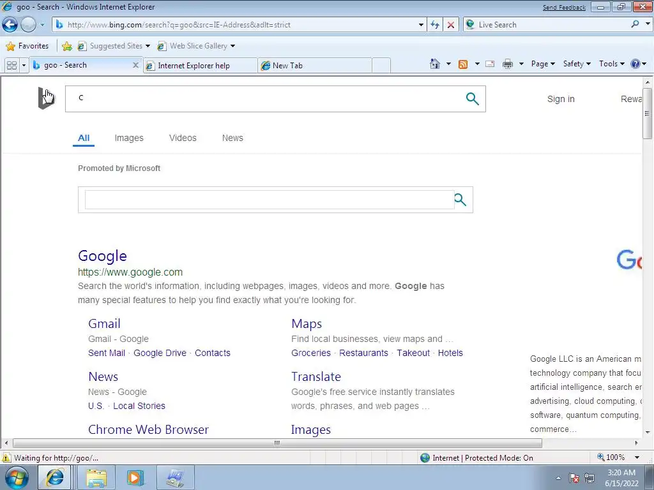The image size is (654, 490).
Task: Click the Bing search magnifier button
Action: (472, 99)
